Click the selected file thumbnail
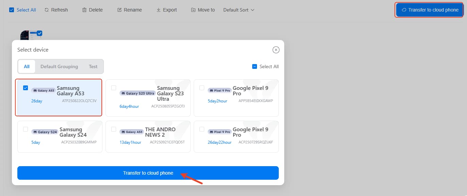 coord(29,35)
